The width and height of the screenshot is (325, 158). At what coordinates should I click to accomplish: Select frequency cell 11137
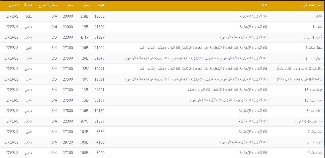coord(100,100)
